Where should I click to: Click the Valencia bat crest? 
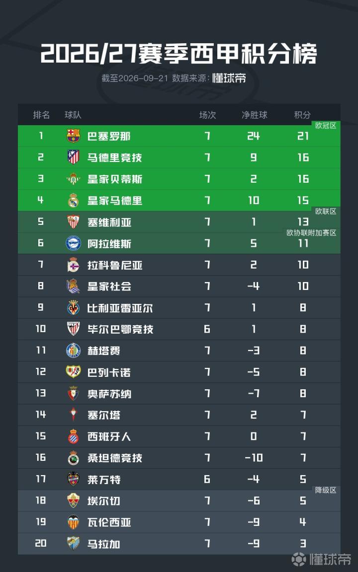point(74,522)
